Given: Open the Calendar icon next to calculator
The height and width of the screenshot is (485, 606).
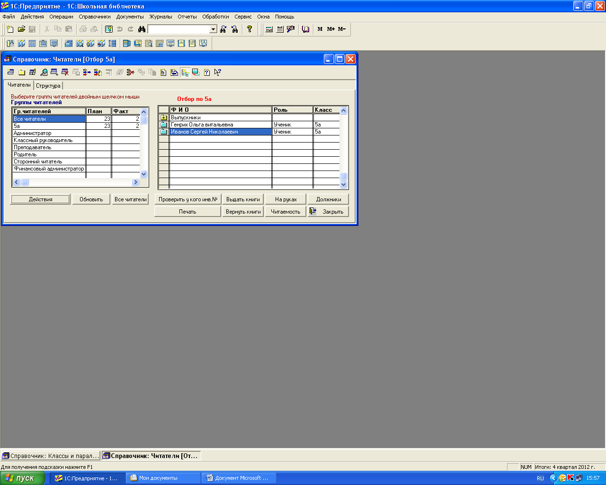Looking at the screenshot, I should click(280, 29).
